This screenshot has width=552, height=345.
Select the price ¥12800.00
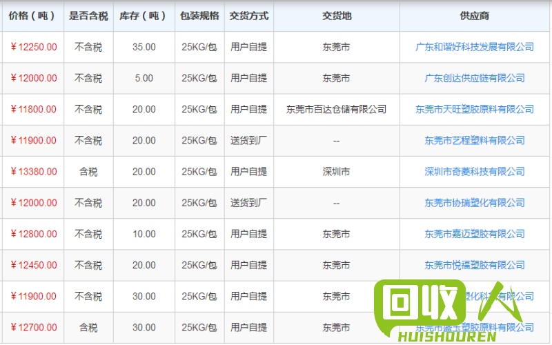(33, 234)
